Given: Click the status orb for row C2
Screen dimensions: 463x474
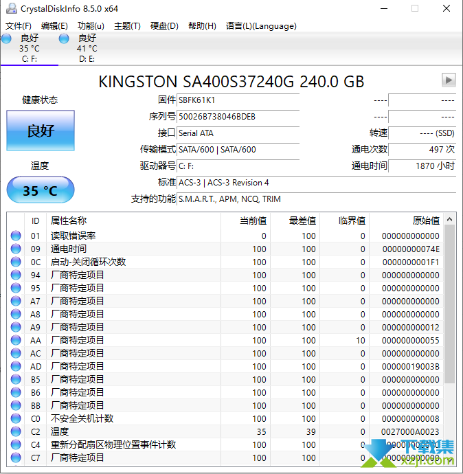Looking at the screenshot, I should [x=16, y=431].
